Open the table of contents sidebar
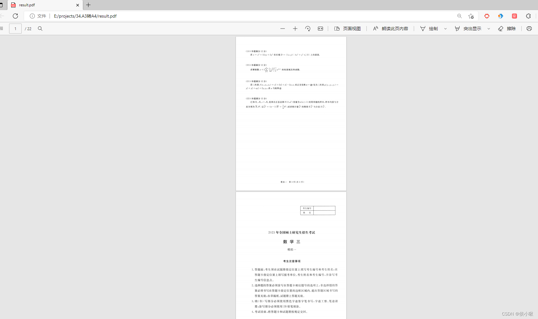The height and width of the screenshot is (319, 538). click(x=2, y=29)
